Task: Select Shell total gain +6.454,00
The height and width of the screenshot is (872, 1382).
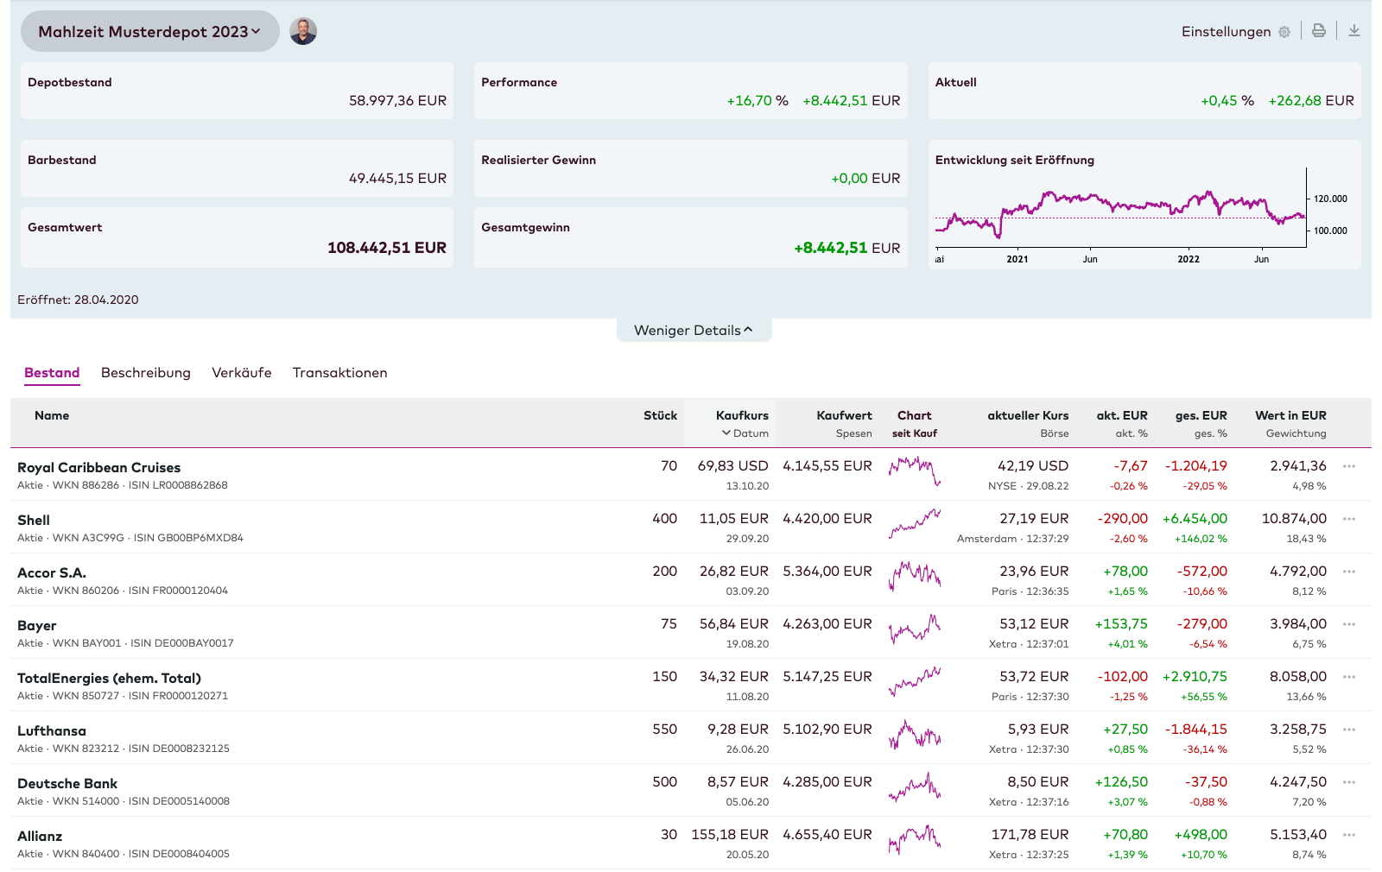Action: click(1195, 518)
